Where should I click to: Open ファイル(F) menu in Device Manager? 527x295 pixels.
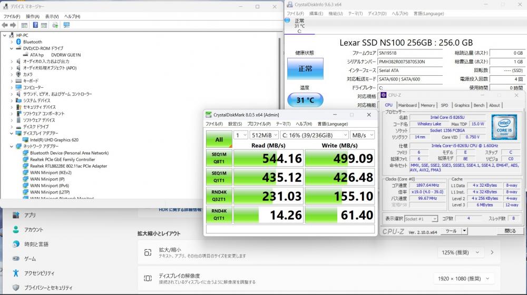12,16
